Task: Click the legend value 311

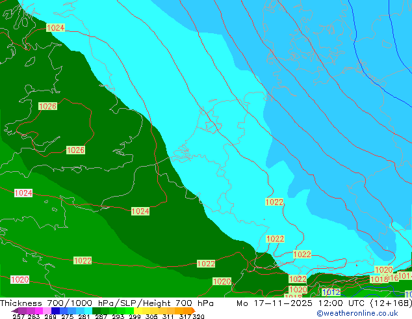Action: pyautogui.click(x=168, y=316)
